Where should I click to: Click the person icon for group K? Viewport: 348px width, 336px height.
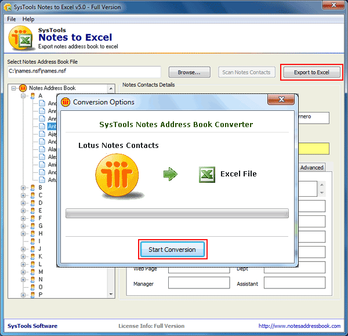[32, 256]
